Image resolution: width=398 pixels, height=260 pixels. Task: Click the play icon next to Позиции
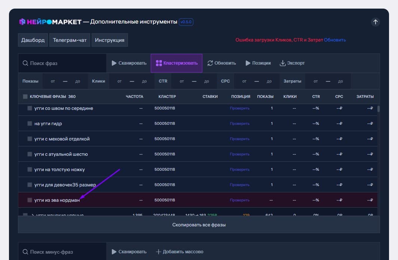(248, 63)
